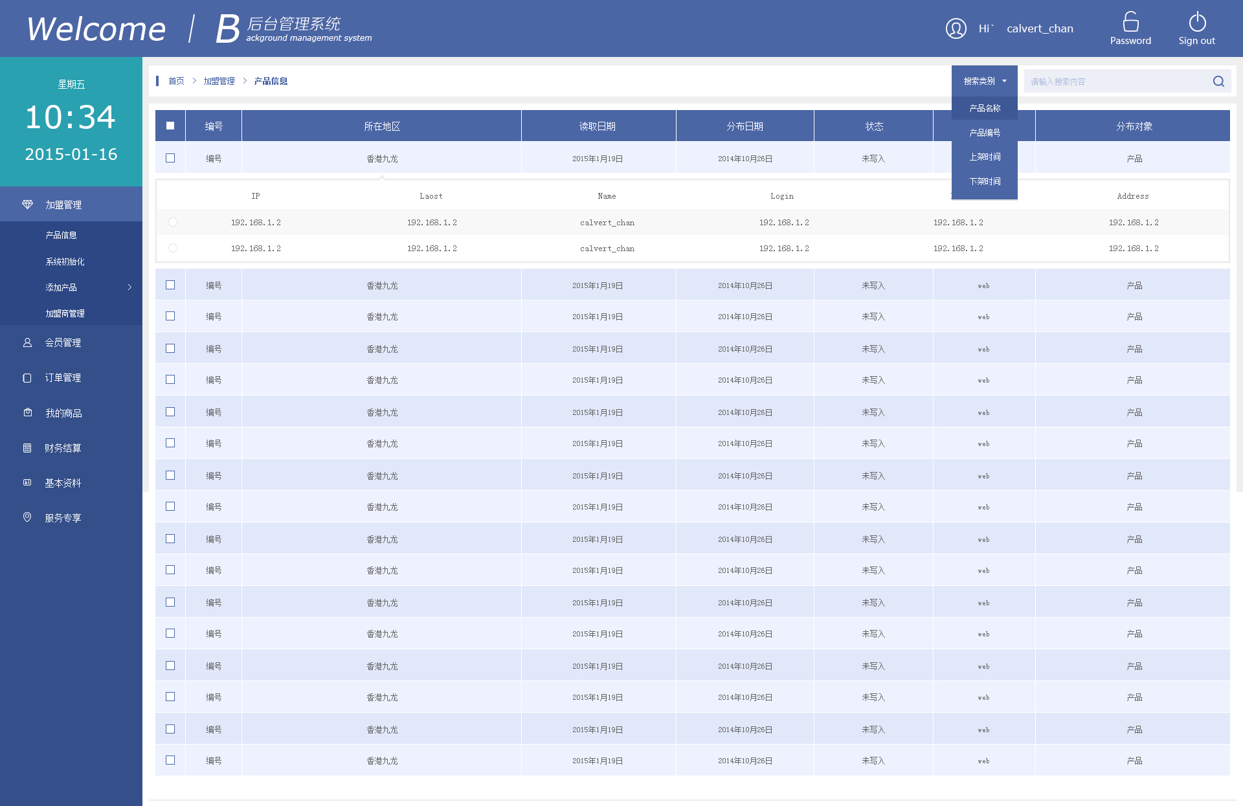Click the search input field
Image resolution: width=1243 pixels, height=806 pixels.
click(1123, 80)
